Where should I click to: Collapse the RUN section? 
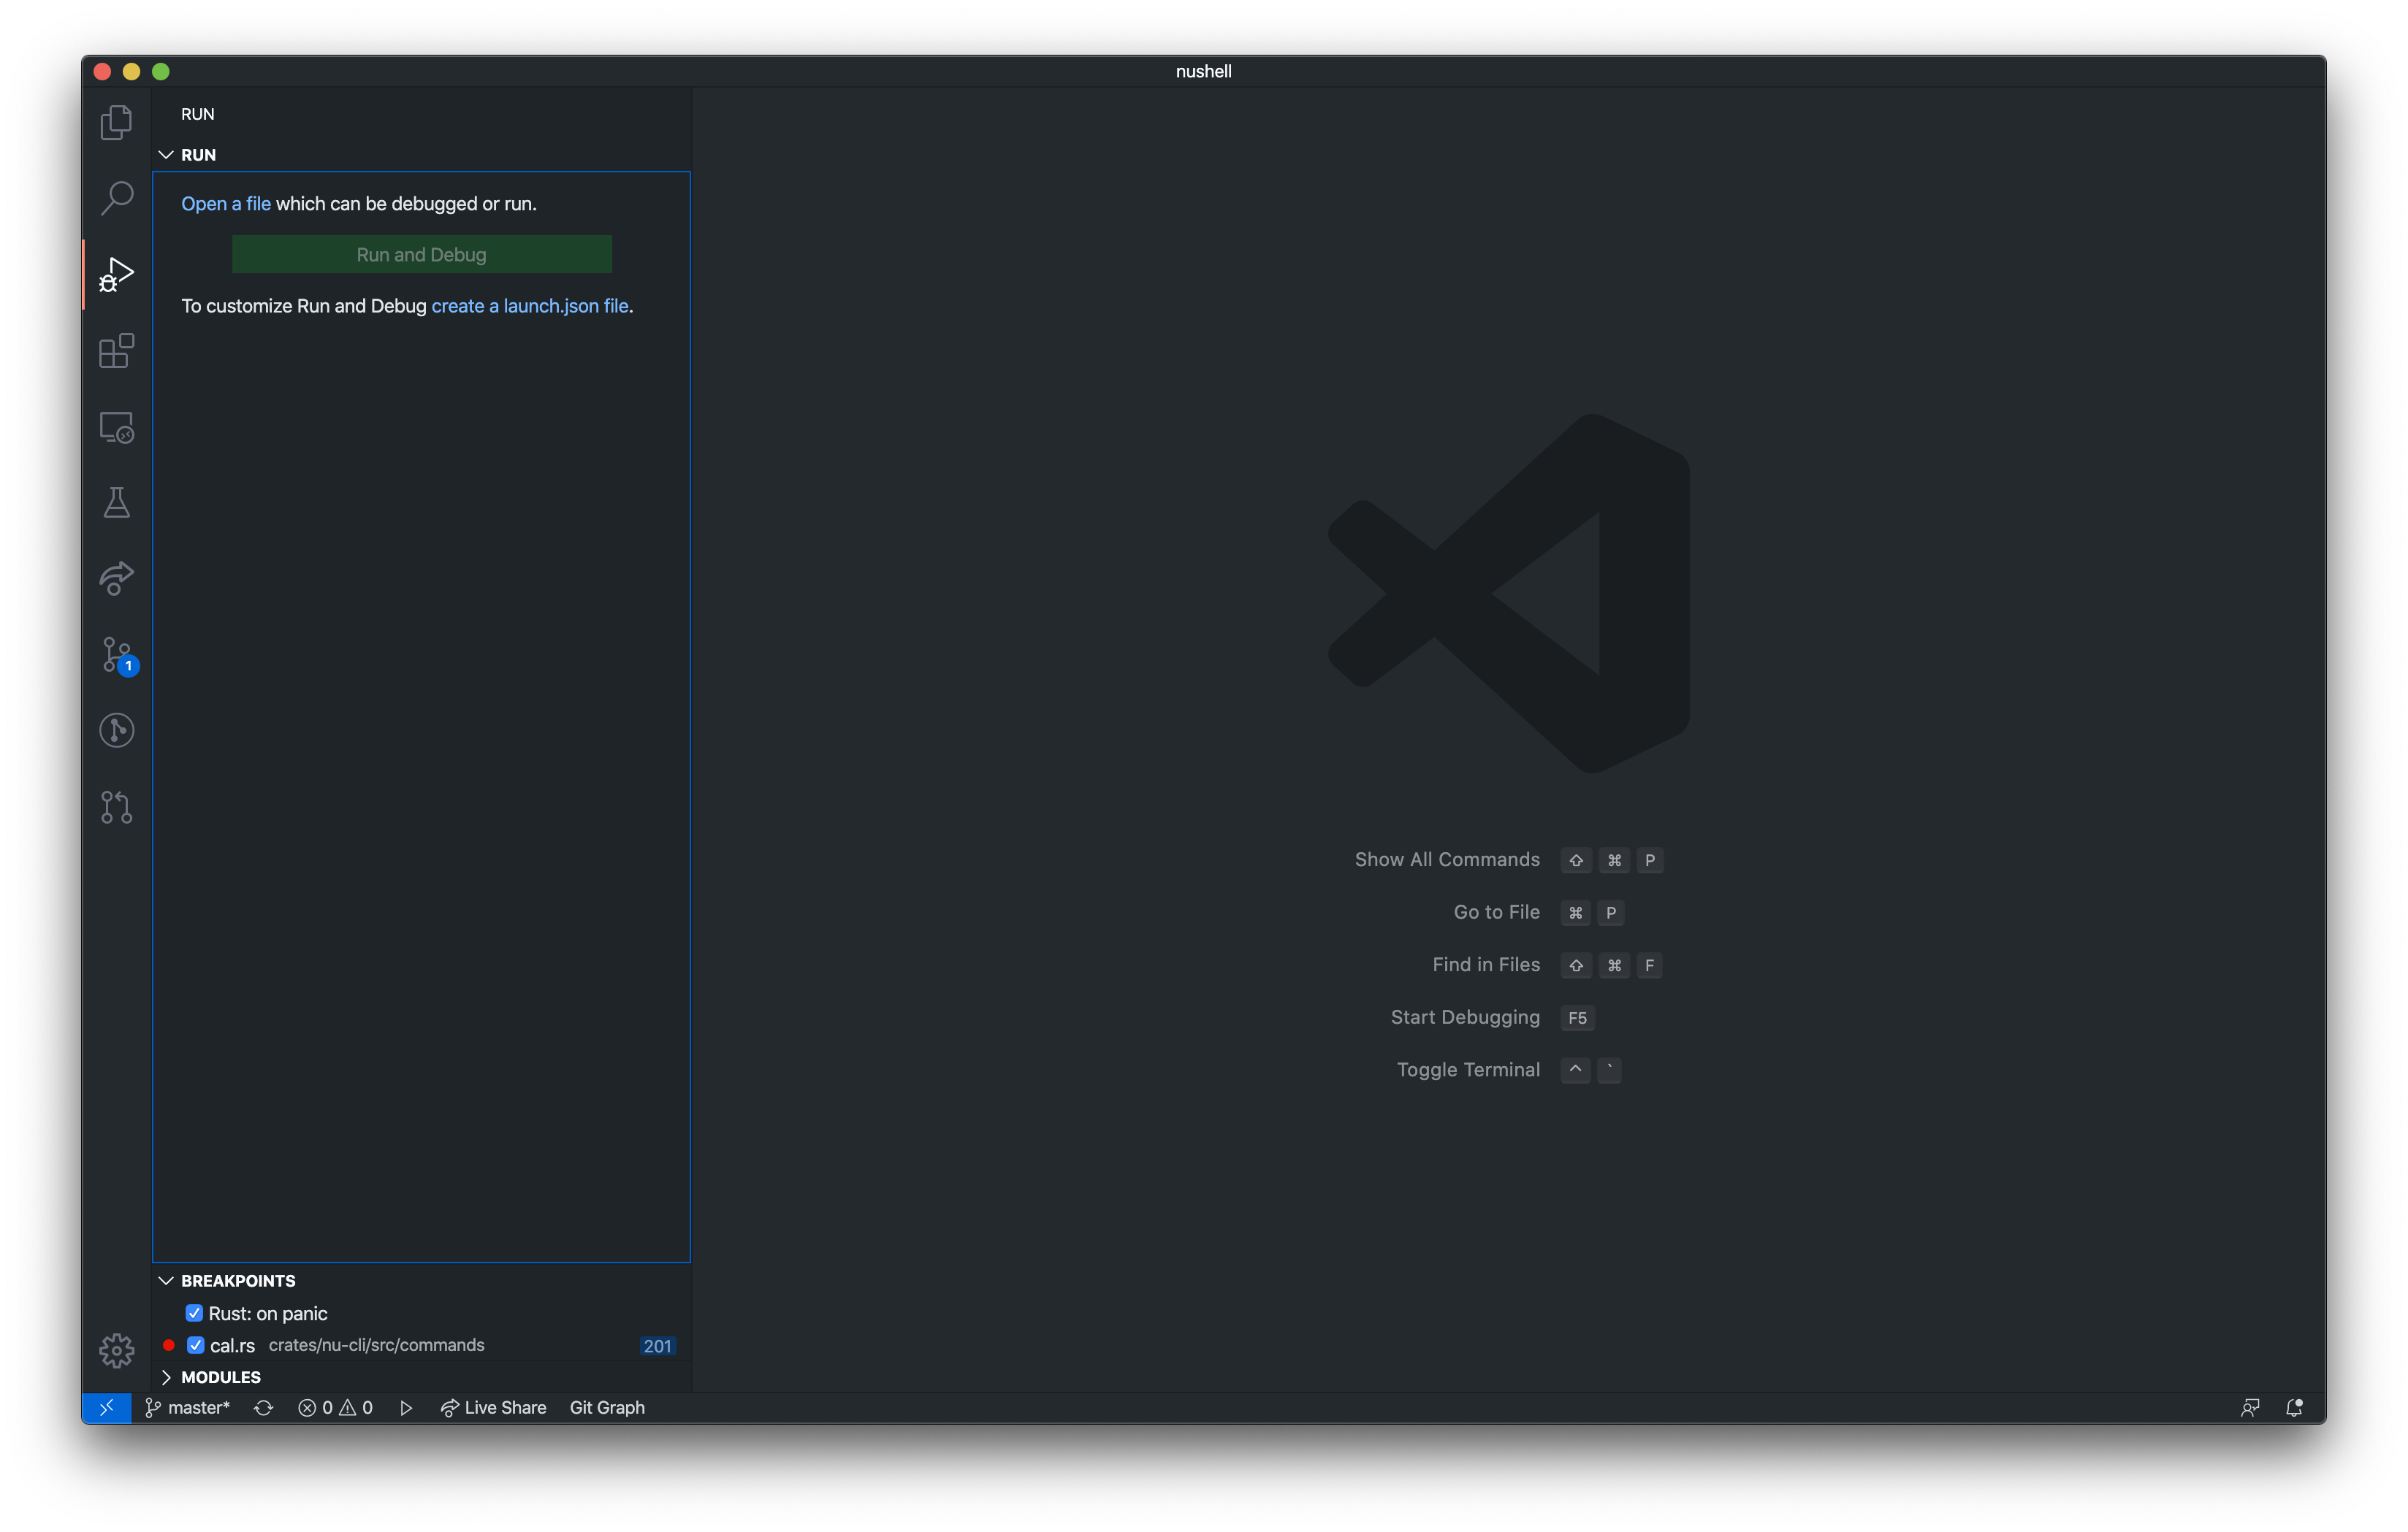tap(166, 154)
